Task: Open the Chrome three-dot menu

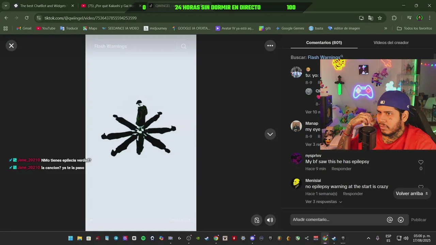Action: click(x=430, y=18)
